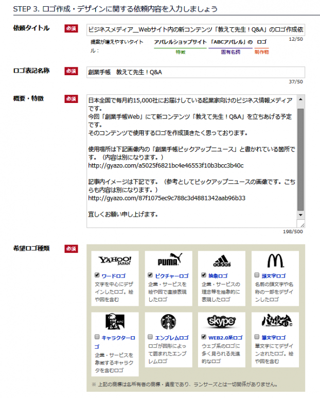320x398 pixels.
Task: Click the purple 固有名詞 label
Action: coord(230,52)
